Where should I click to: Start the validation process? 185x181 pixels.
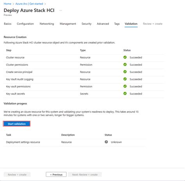[17, 124]
